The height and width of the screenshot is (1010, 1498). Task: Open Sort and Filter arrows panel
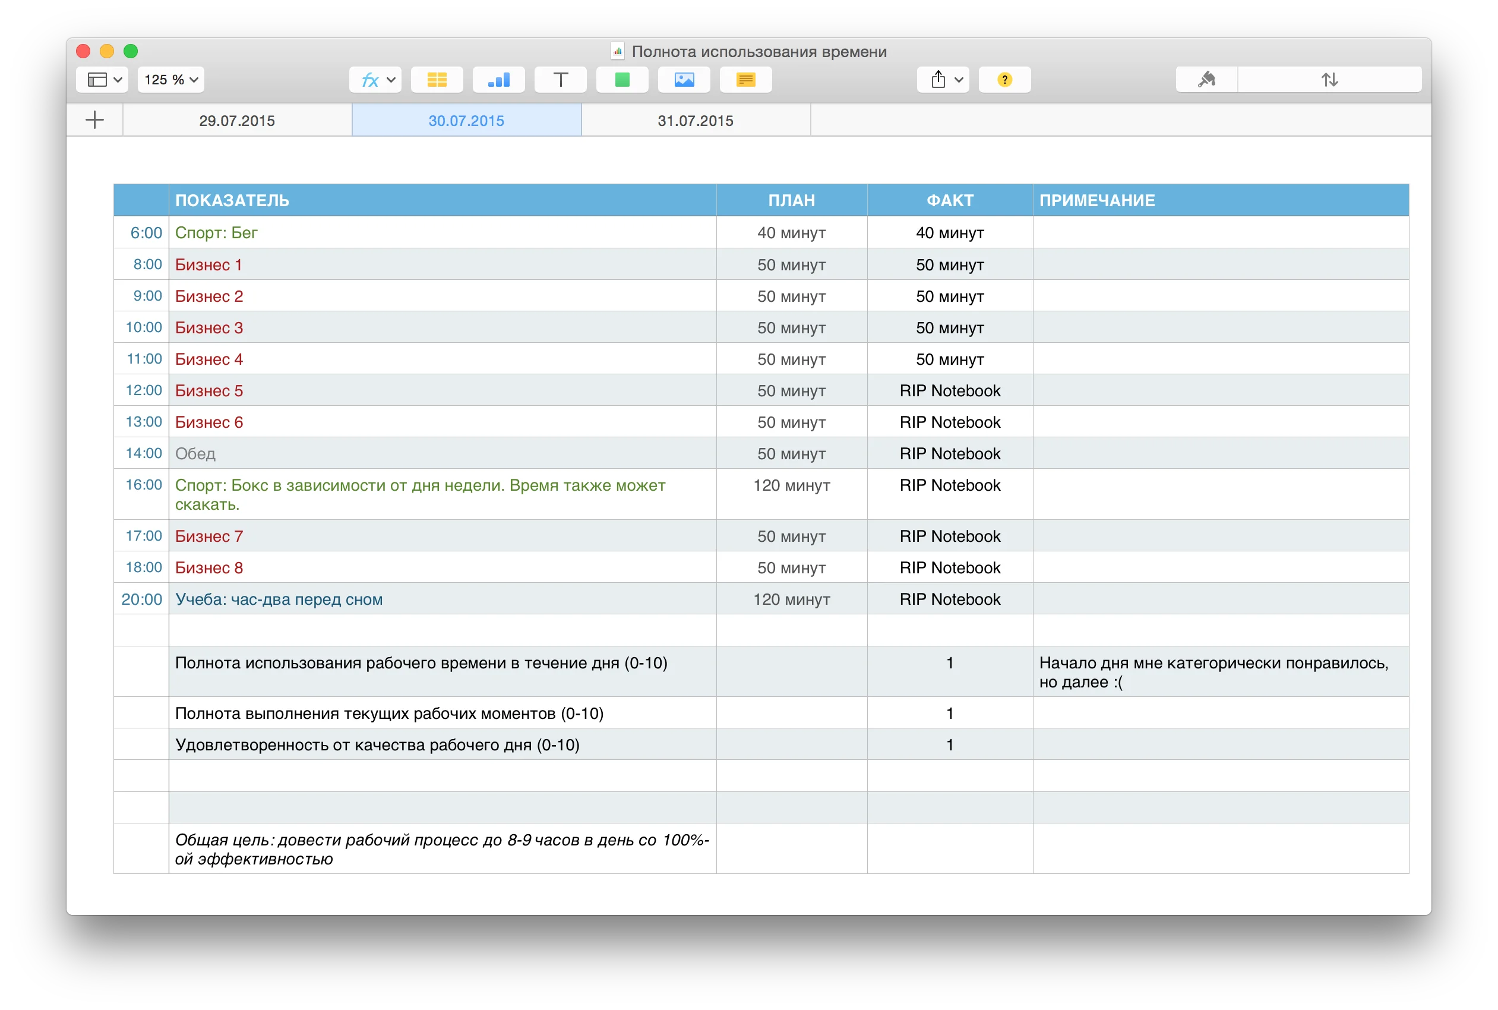1329,80
